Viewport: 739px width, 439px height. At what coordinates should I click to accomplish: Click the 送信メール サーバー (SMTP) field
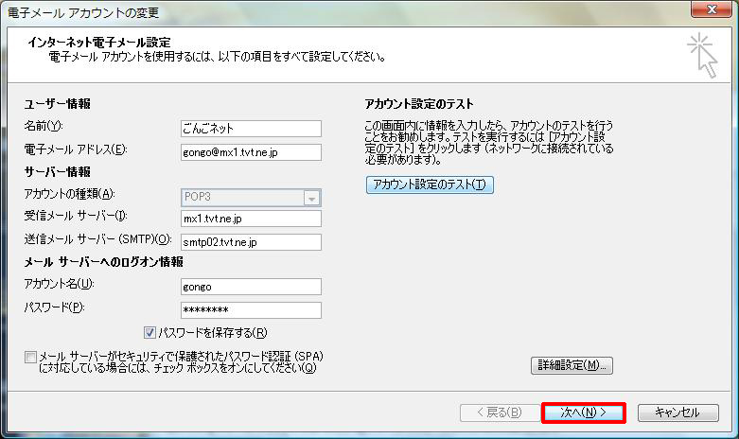[x=251, y=242]
